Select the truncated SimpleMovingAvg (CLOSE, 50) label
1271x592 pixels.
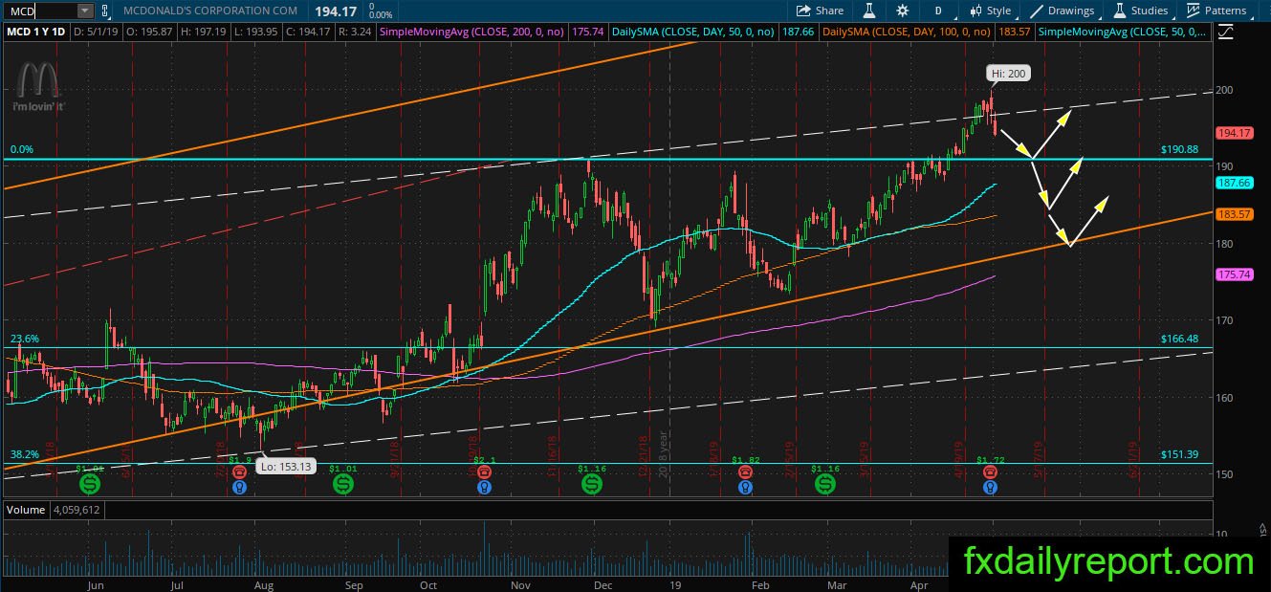(1123, 33)
